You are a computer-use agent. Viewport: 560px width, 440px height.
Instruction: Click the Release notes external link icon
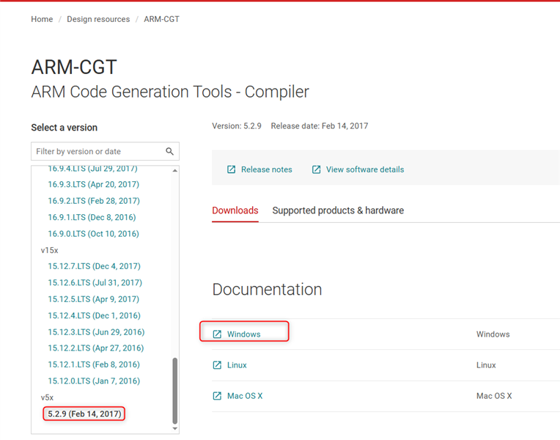point(231,169)
